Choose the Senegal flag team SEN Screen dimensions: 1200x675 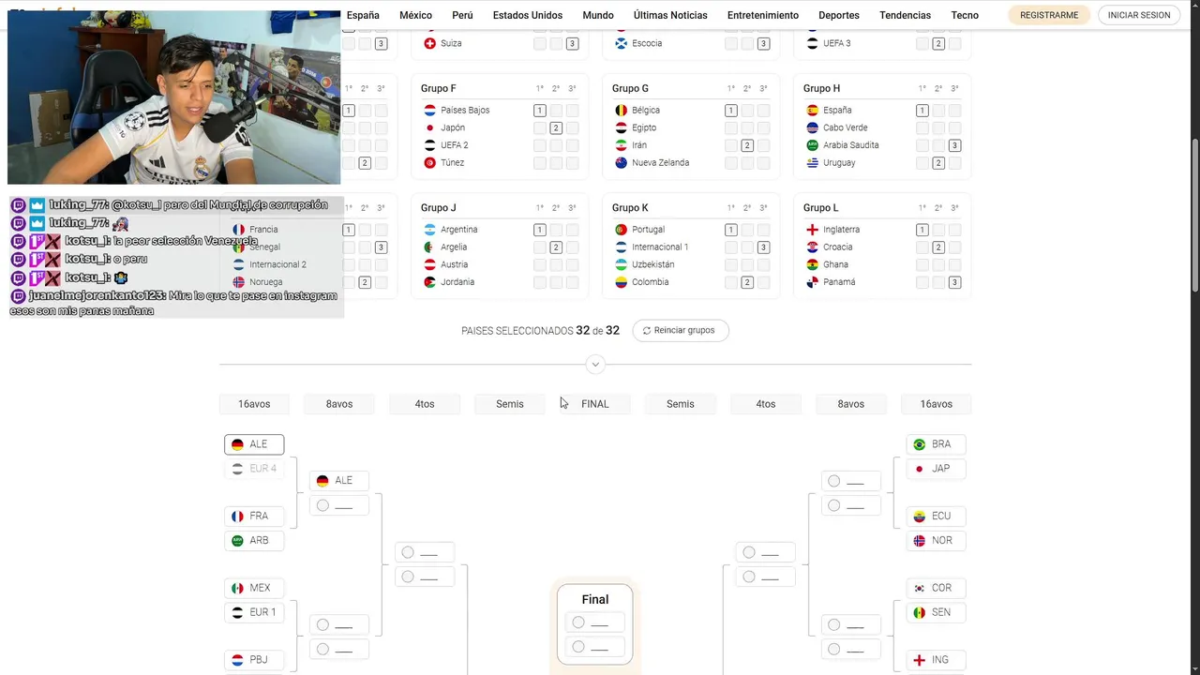coord(920,613)
